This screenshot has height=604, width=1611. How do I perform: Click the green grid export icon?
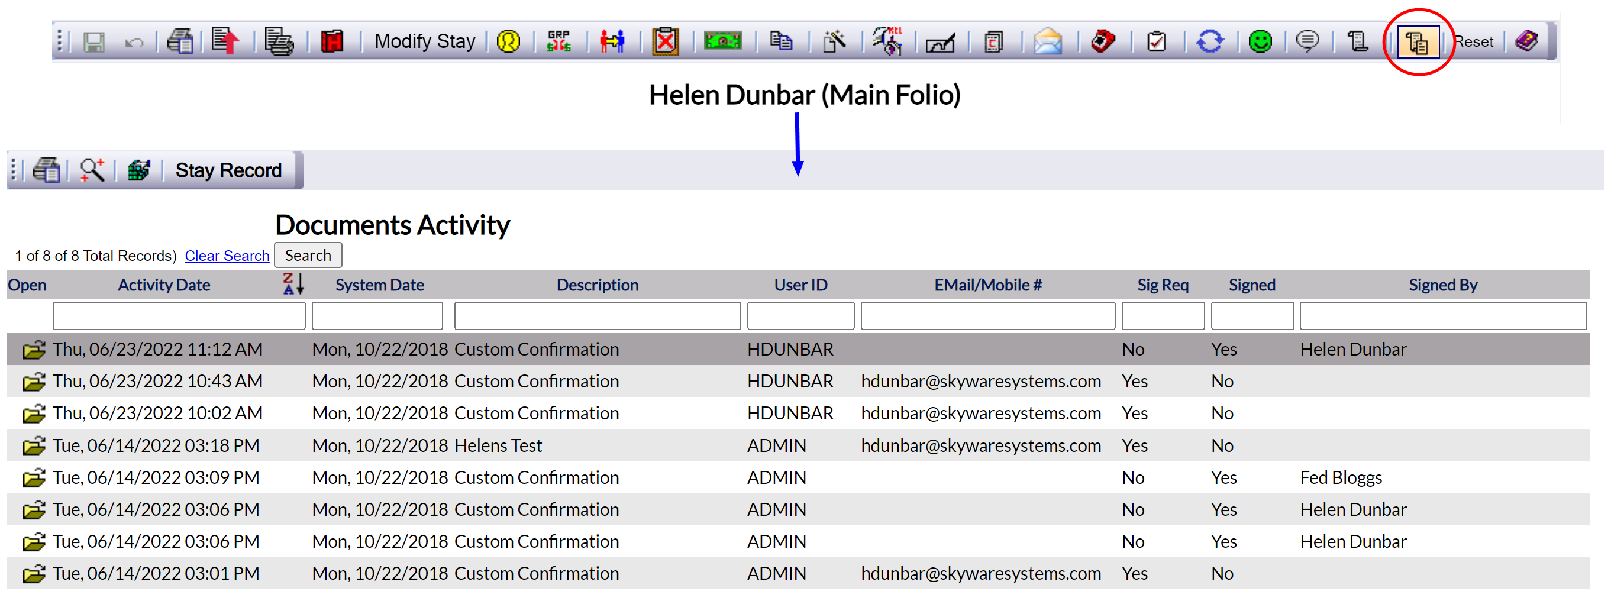139,170
